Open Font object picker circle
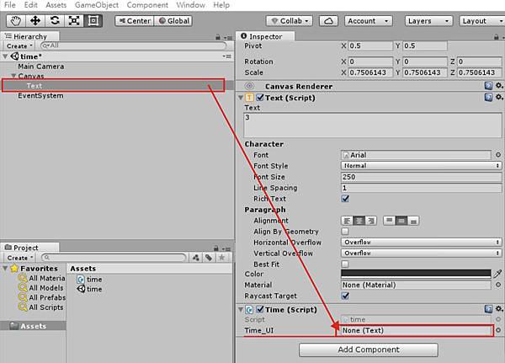Viewport: 505px width, 363px height. tap(498, 155)
